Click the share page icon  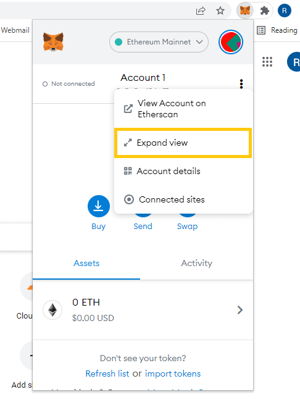(x=201, y=11)
